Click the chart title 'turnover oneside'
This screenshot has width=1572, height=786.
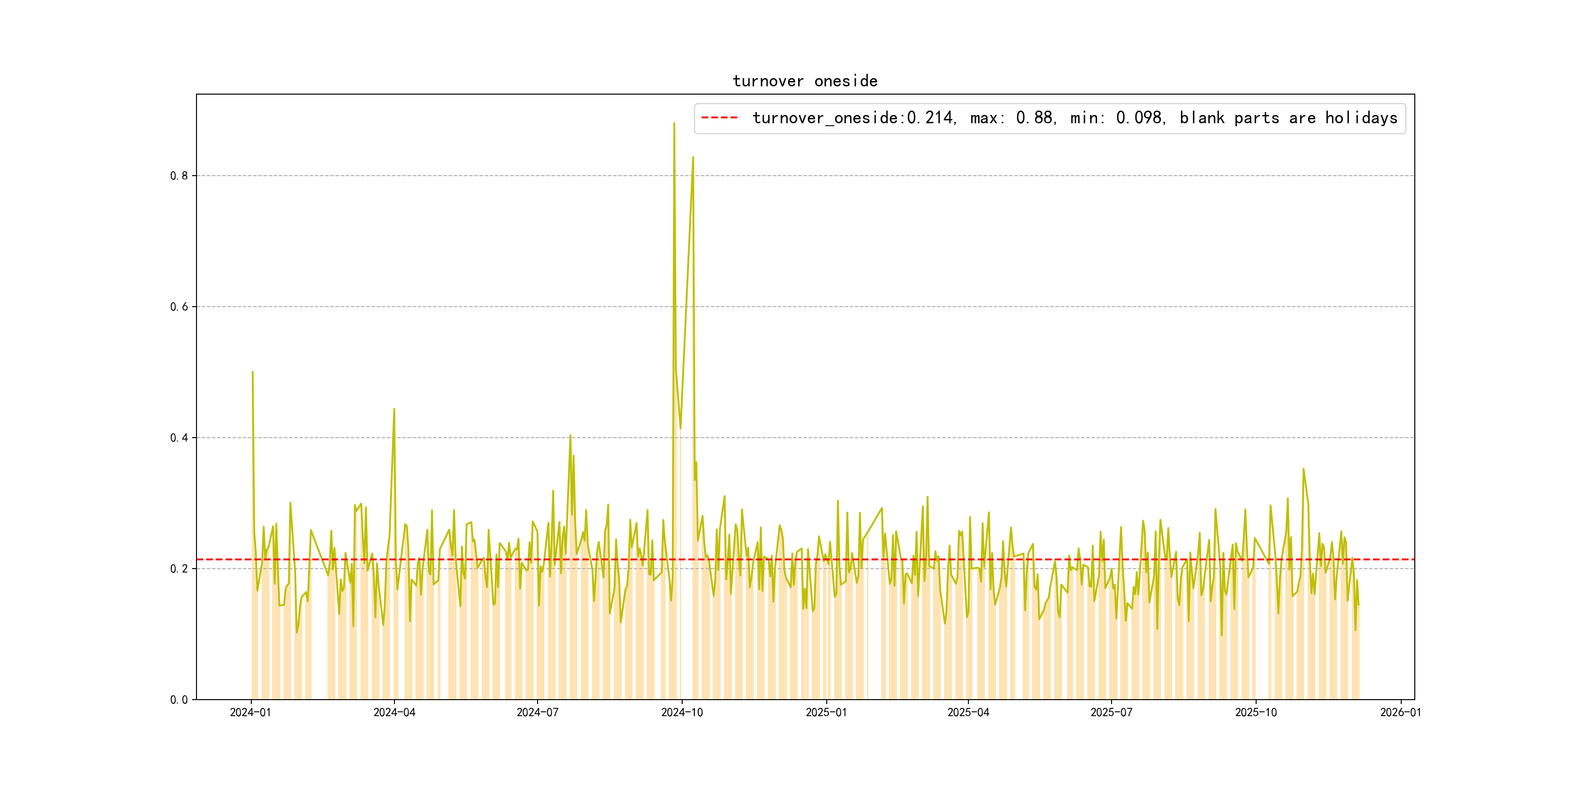coord(805,81)
